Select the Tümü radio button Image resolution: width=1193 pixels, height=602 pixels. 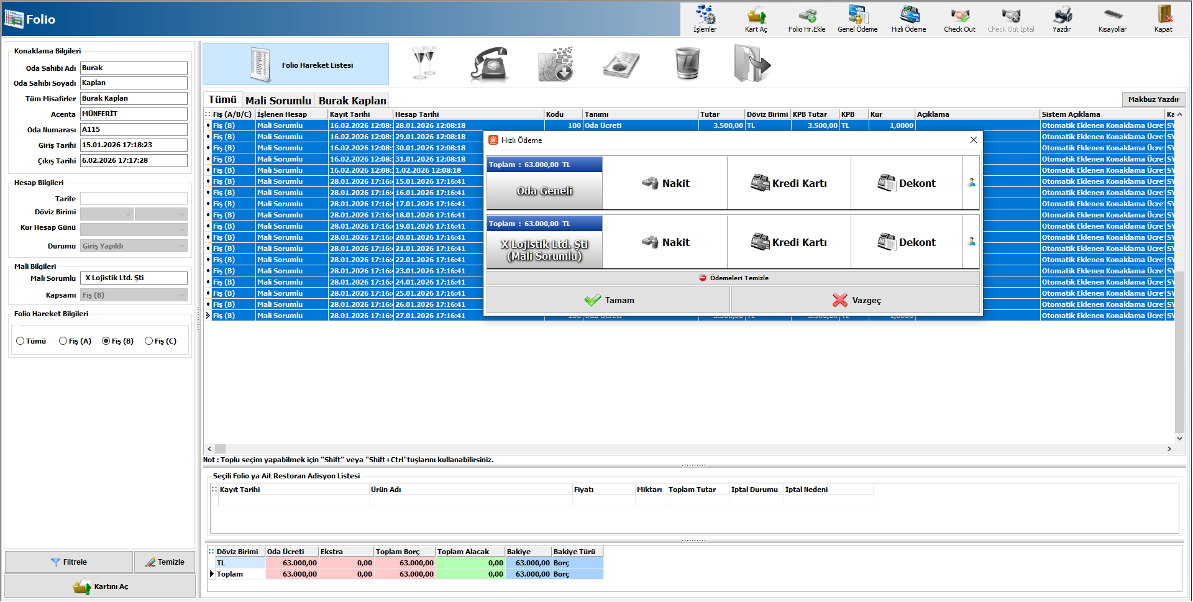(x=21, y=341)
